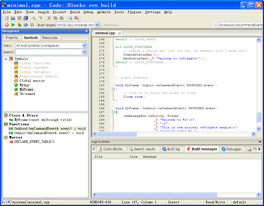Click the Abort build icon
Screen dimensions: 264x206
pyautogui.click(x=32, y=25)
